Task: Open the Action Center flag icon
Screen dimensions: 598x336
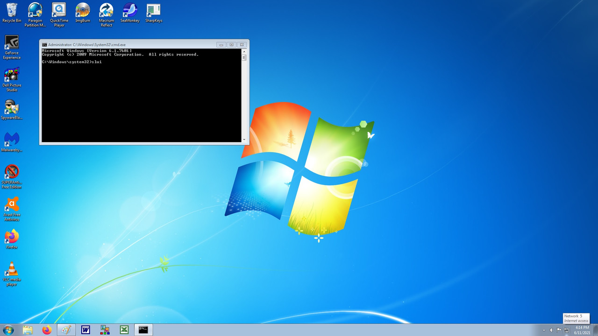Action: click(x=559, y=330)
